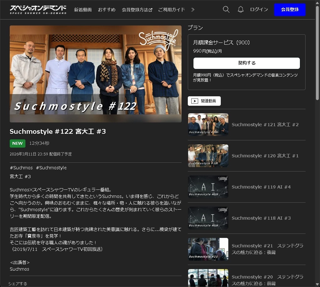Open the ご利用ガイド page
This screenshot has height=287, width=320.
point(171,10)
